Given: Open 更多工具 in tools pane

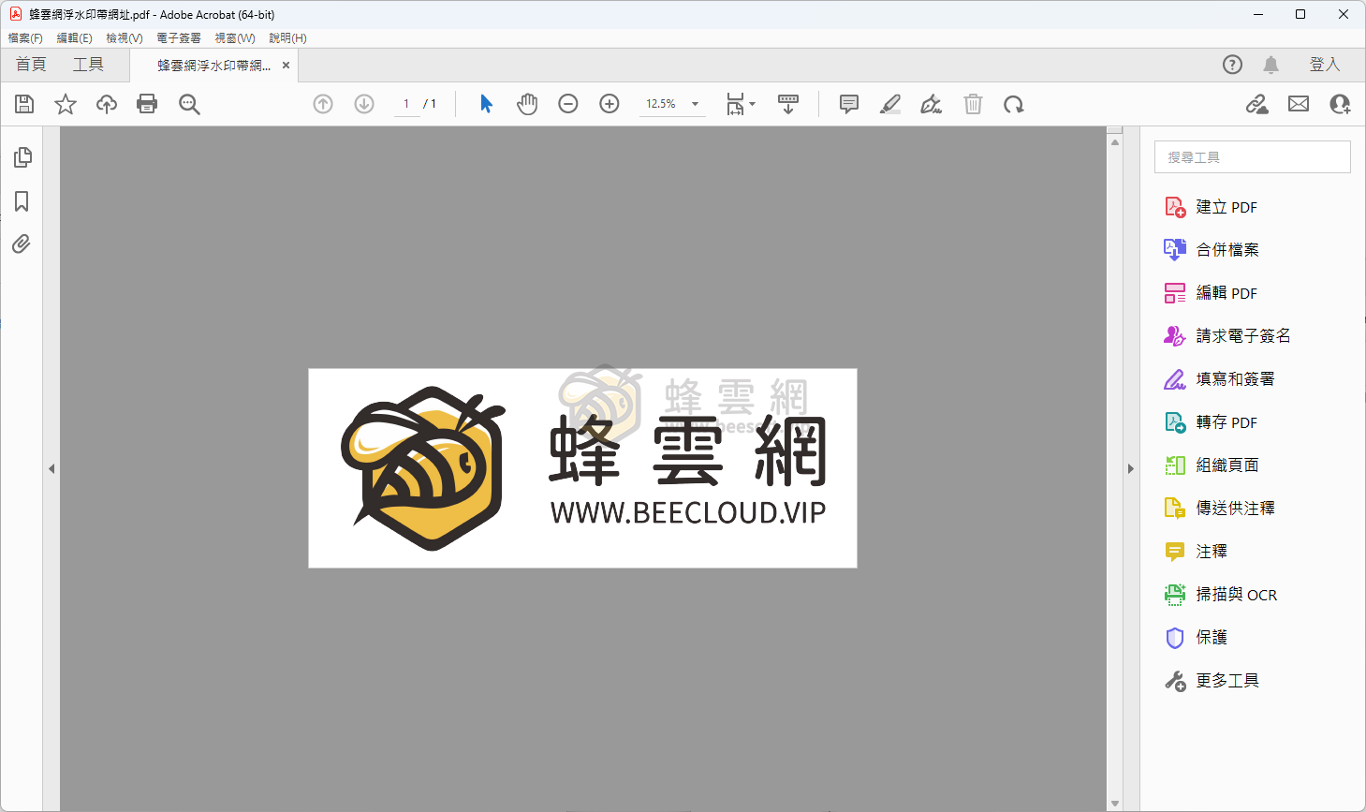Looking at the screenshot, I should pos(1212,681).
